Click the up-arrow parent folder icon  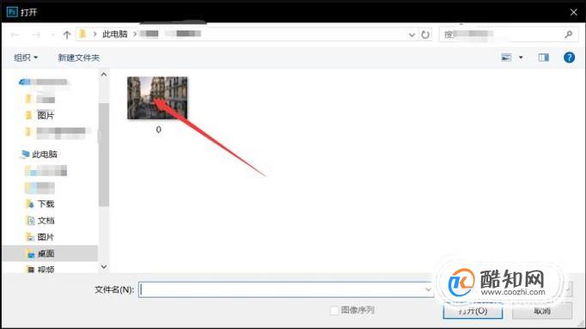click(x=66, y=34)
